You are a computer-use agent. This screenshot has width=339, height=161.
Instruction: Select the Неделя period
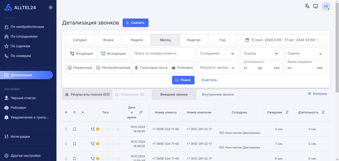pyautogui.click(x=137, y=40)
